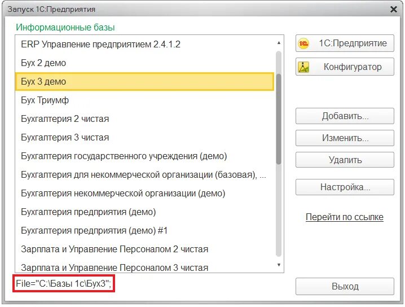This screenshot has width=405, height=307.
Task: Launch 1С:Предприятие mode button
Action: (345, 43)
